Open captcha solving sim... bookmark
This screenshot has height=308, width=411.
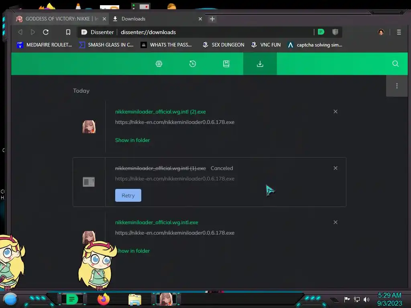pyautogui.click(x=315, y=45)
